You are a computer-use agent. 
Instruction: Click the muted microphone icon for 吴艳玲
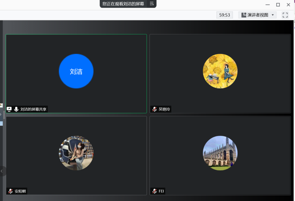click(x=154, y=109)
